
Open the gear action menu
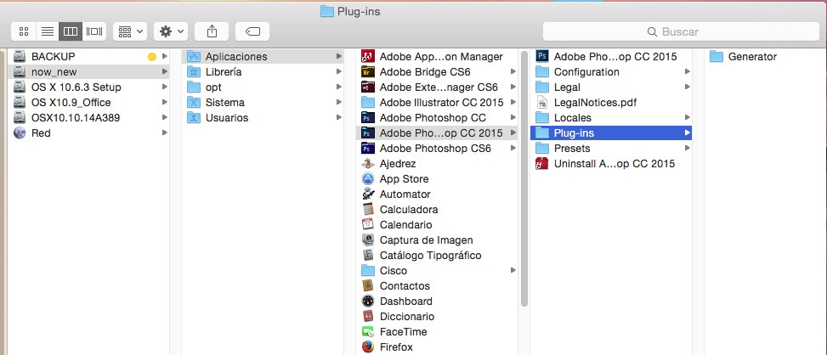(x=170, y=31)
